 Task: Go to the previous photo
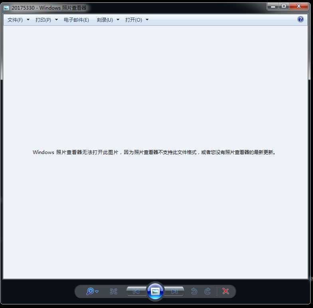tap(137, 291)
